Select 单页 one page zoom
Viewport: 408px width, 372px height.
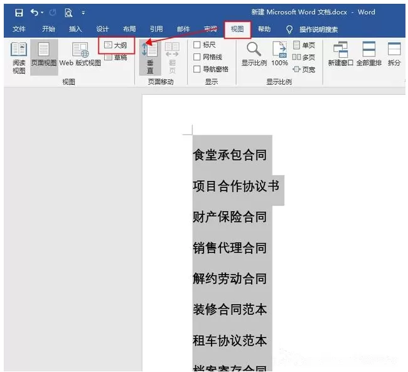[304, 45]
